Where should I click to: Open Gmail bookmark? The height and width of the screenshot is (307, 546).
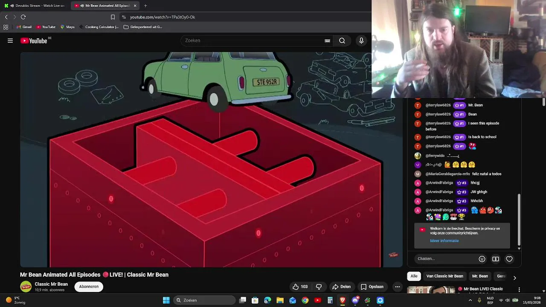click(24, 27)
